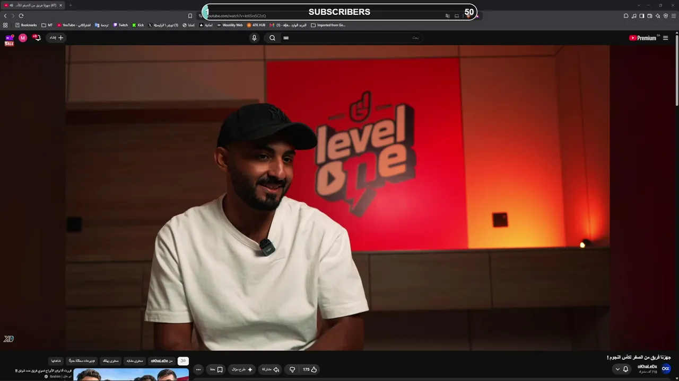The image size is (679, 381).
Task: Open the Kick bookmark
Action: (x=138, y=25)
